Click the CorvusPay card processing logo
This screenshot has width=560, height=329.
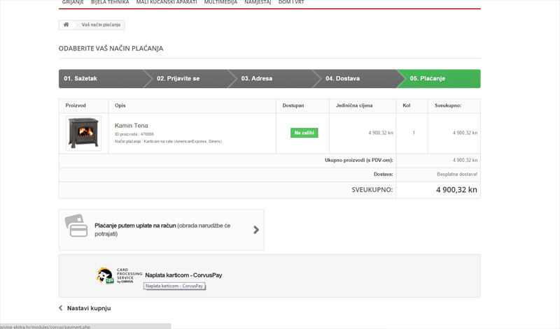coord(115,275)
